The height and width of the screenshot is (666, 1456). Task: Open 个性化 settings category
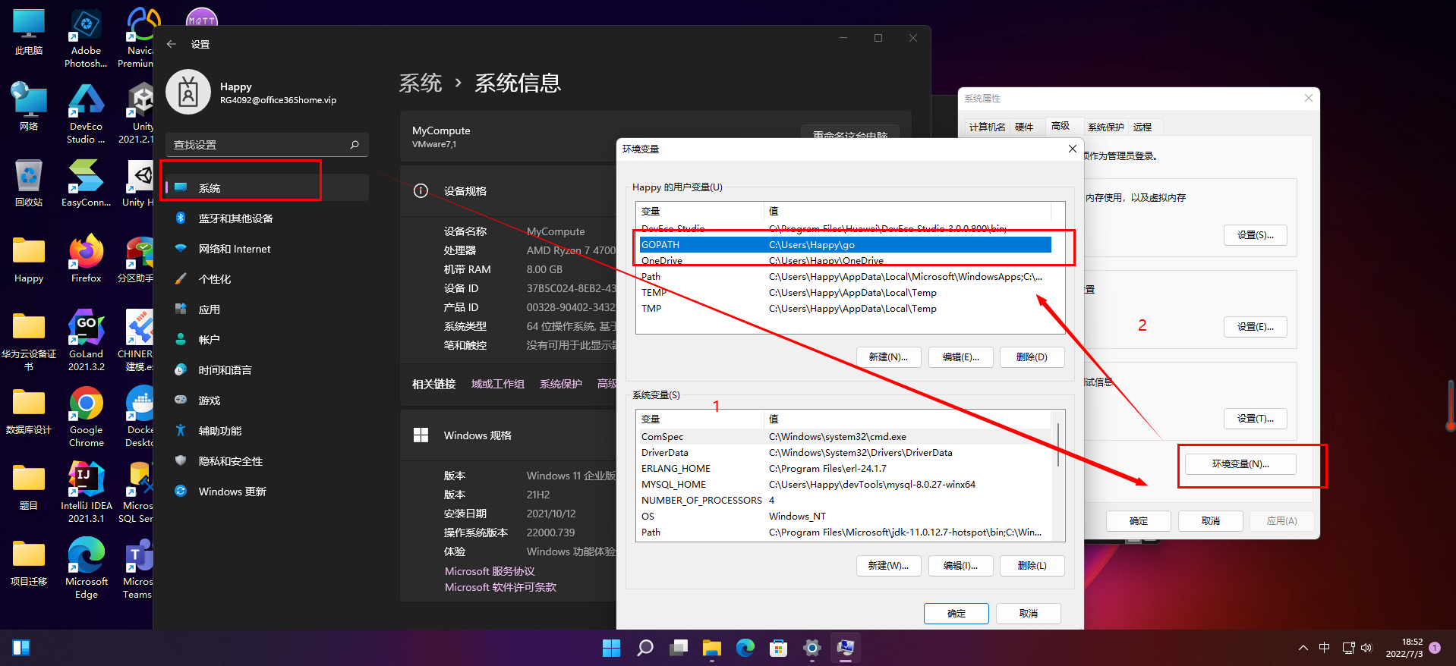click(x=266, y=278)
